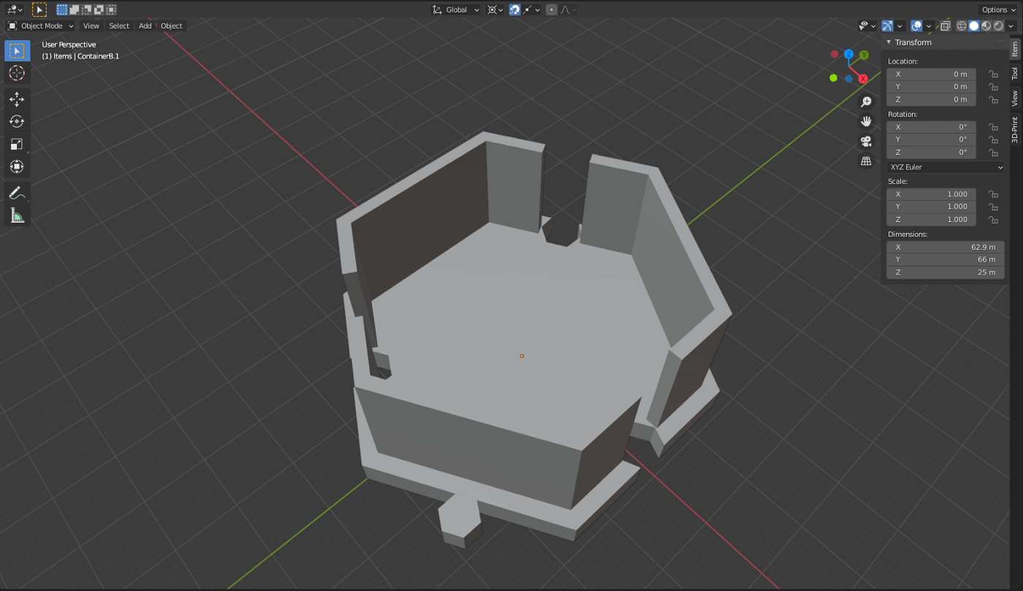Activate the Rotate tool
This screenshot has width=1023, height=591.
[x=17, y=121]
